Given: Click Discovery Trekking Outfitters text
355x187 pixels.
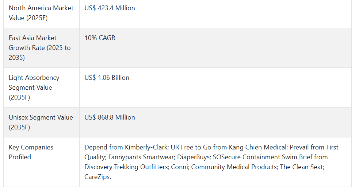Looking at the screenshot, I should pos(126,167).
